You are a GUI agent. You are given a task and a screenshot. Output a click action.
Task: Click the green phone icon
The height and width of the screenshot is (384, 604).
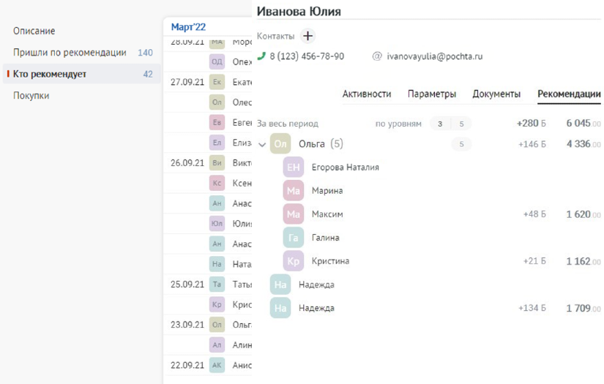(x=262, y=56)
